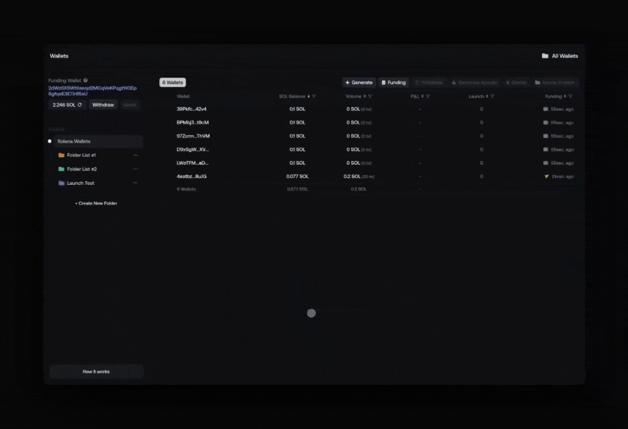Open options menu for Folder List #1
The width and height of the screenshot is (628, 429).
coord(136,155)
